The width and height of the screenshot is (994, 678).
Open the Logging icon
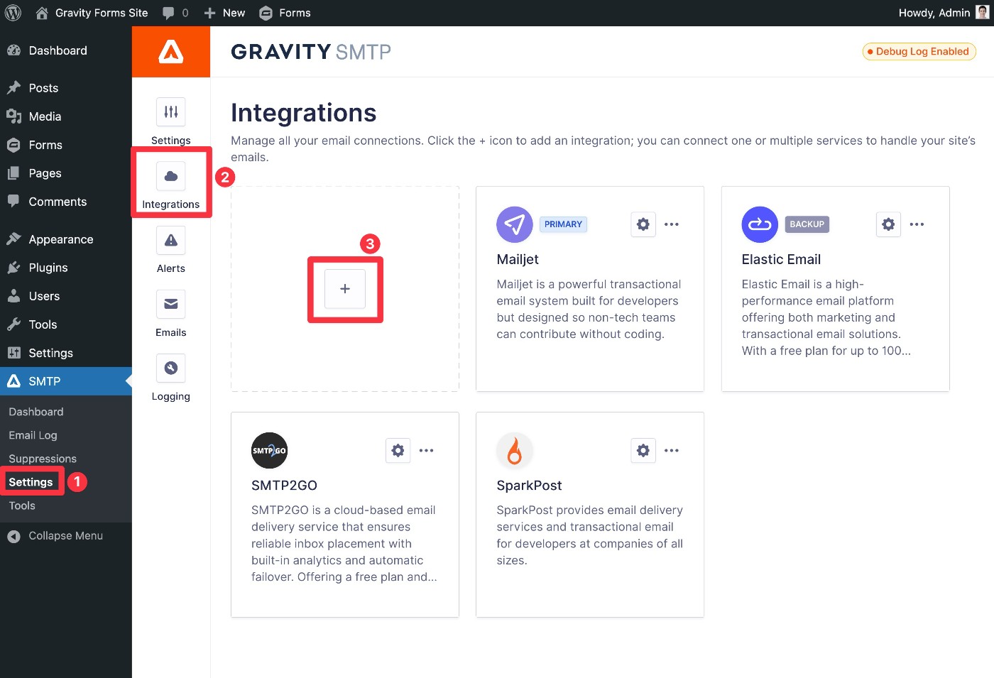click(x=171, y=368)
